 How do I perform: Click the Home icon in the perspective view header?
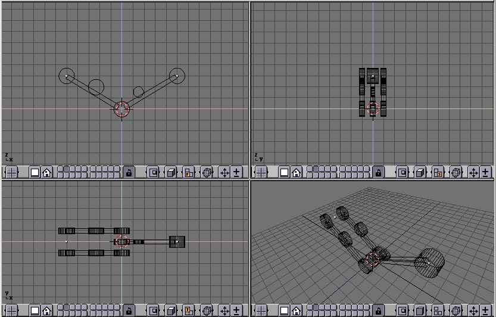pos(297,310)
